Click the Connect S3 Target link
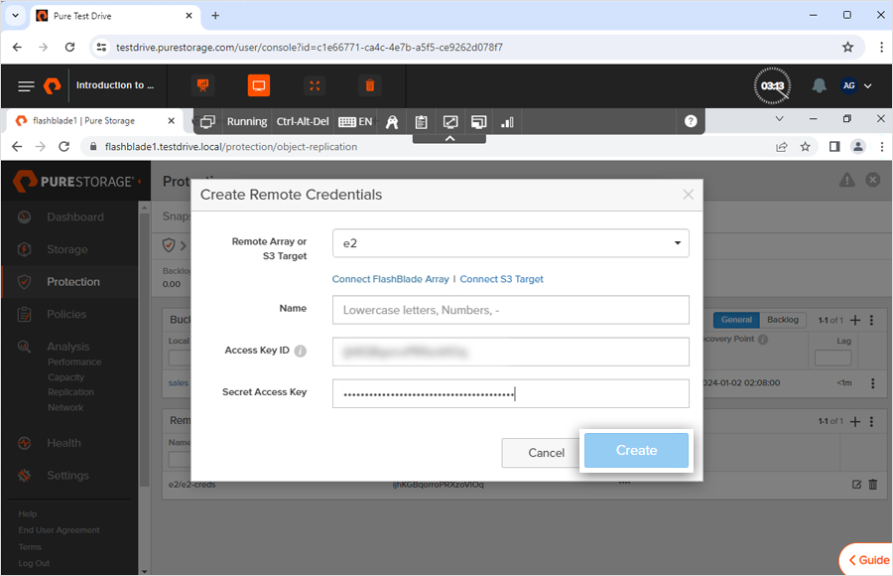This screenshot has height=576, width=893. 501,279
